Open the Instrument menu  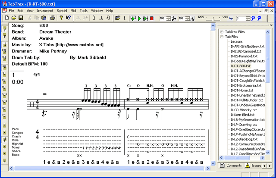(x=45, y=11)
